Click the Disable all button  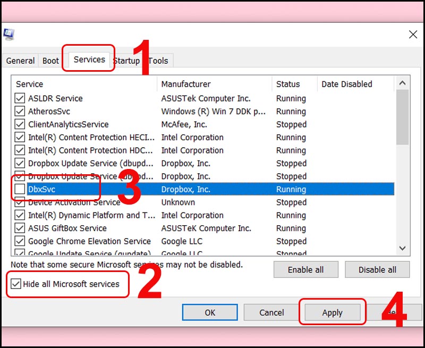tap(377, 270)
